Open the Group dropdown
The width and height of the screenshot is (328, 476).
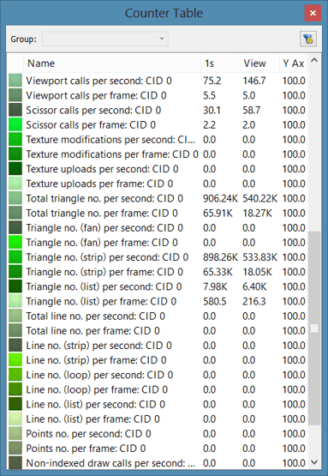tap(104, 39)
